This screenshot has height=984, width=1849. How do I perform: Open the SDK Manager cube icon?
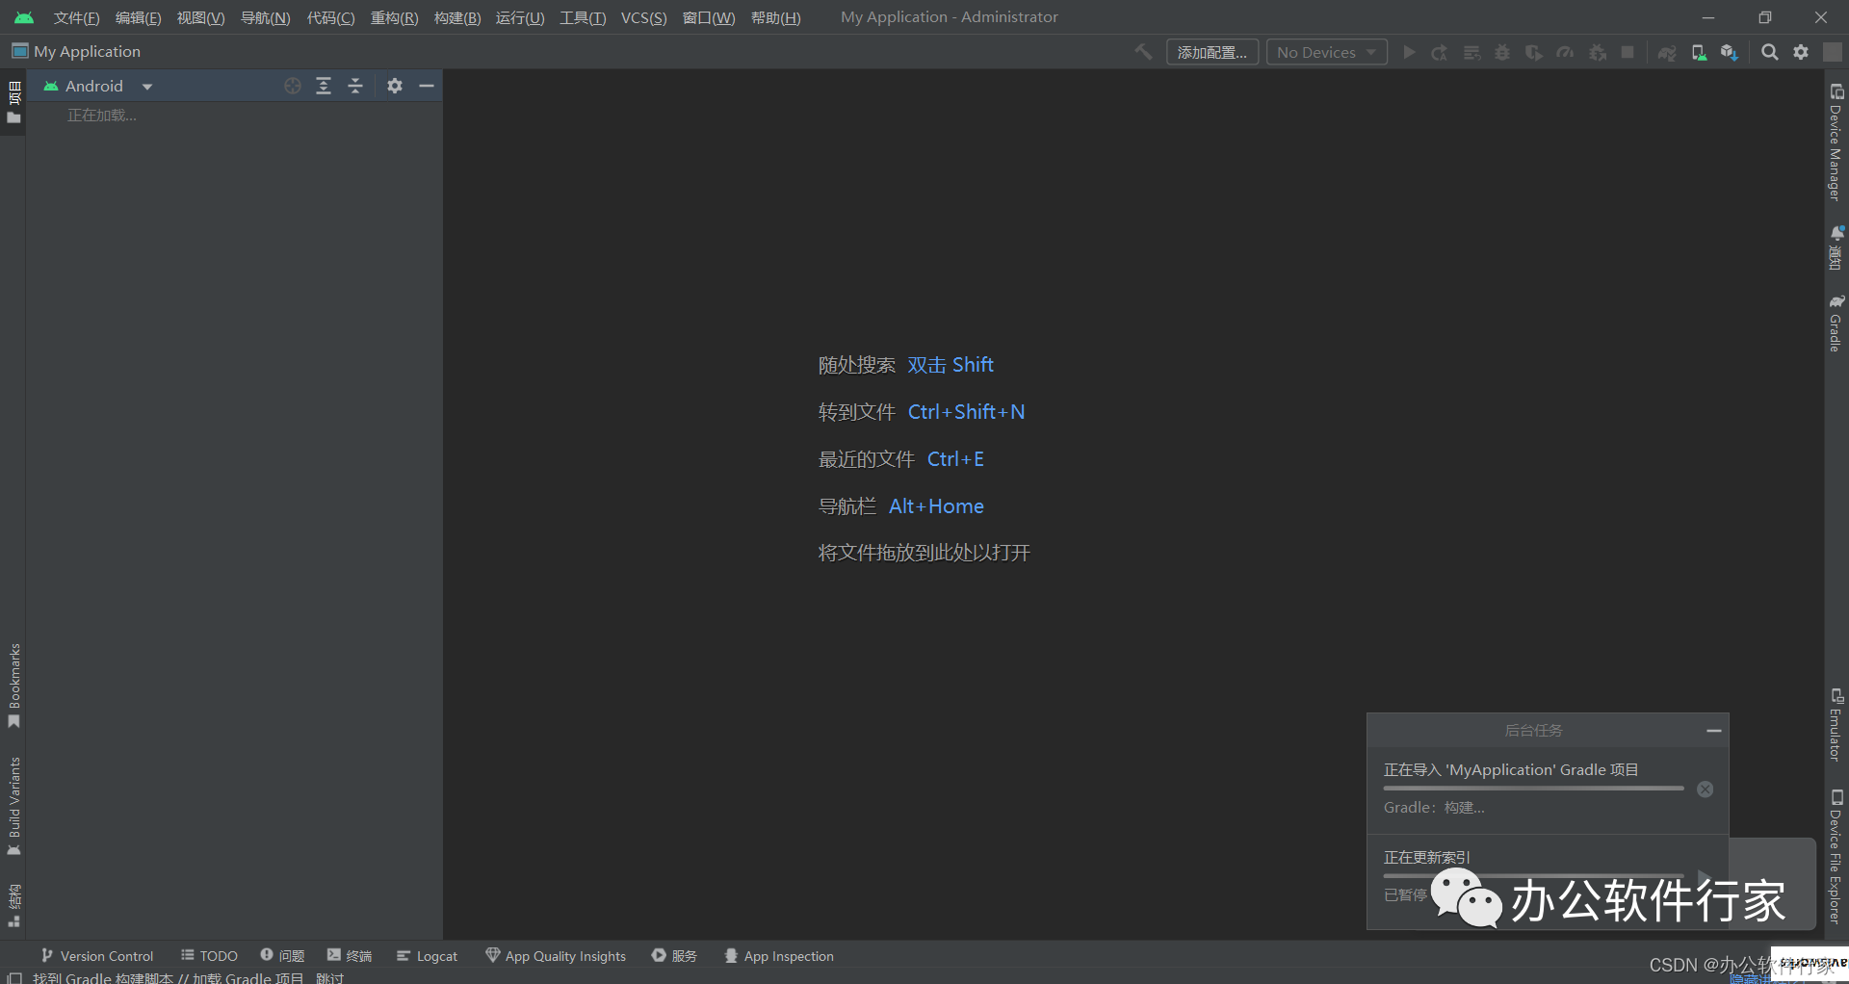click(1730, 52)
